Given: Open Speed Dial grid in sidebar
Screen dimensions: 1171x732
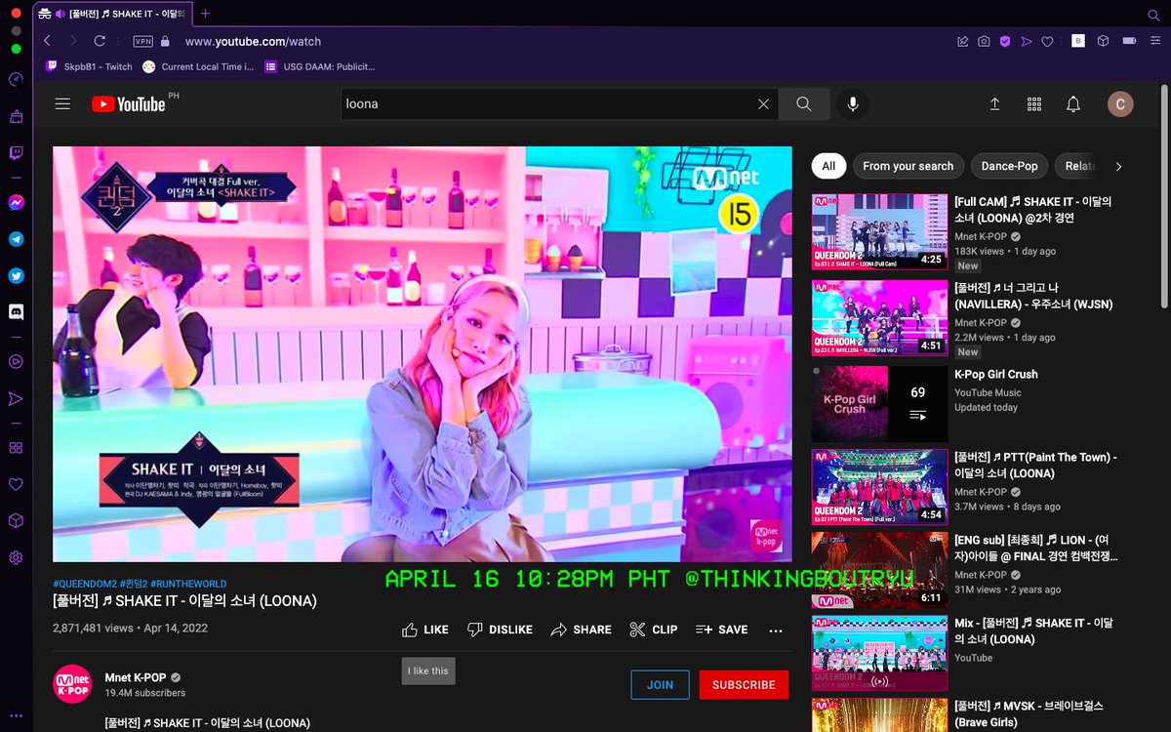Looking at the screenshot, I should [16, 448].
